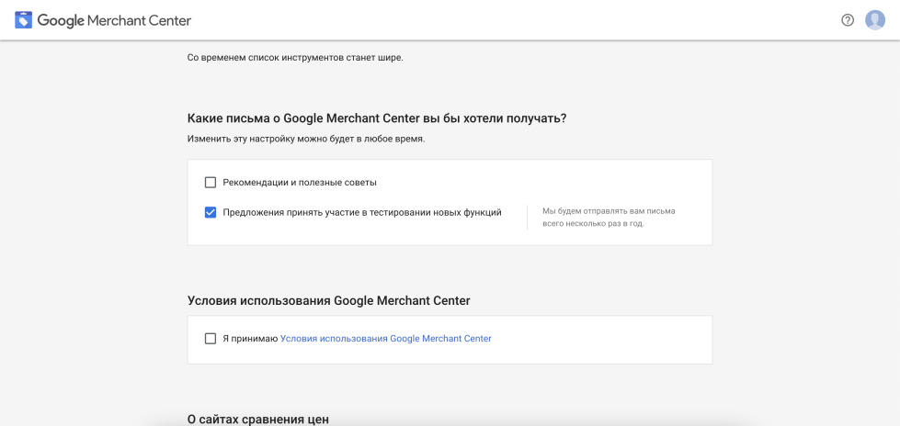The width and height of the screenshot is (900, 426).
Task: Click the "Я принимаю" label text
Action: click(250, 338)
